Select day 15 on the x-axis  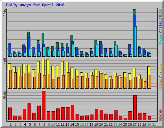coord(77,124)
